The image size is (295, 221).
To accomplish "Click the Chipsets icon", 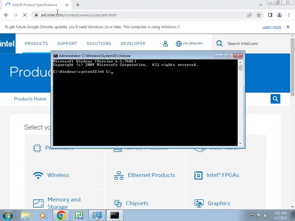I will [118, 203].
